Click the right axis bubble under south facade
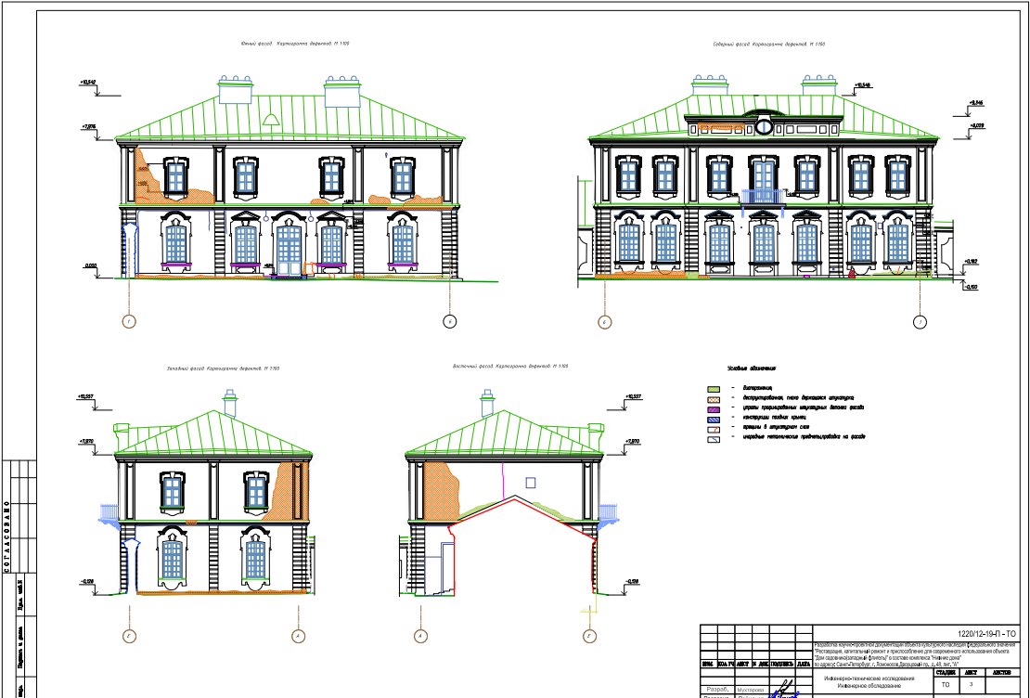The width and height of the screenshot is (1030, 698). point(450,321)
